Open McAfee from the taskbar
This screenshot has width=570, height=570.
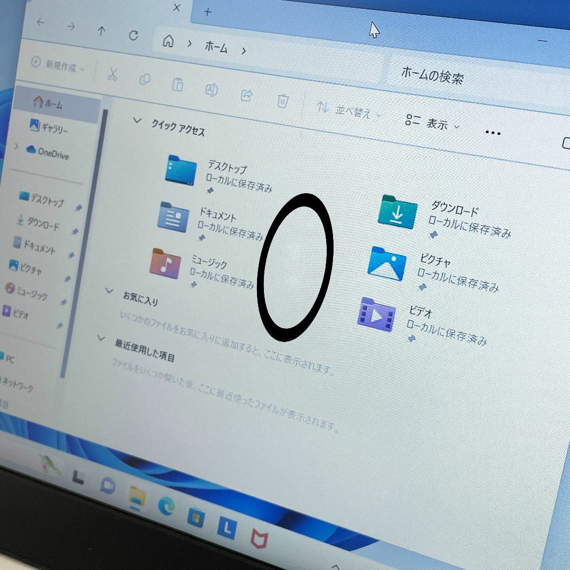pyautogui.click(x=259, y=538)
